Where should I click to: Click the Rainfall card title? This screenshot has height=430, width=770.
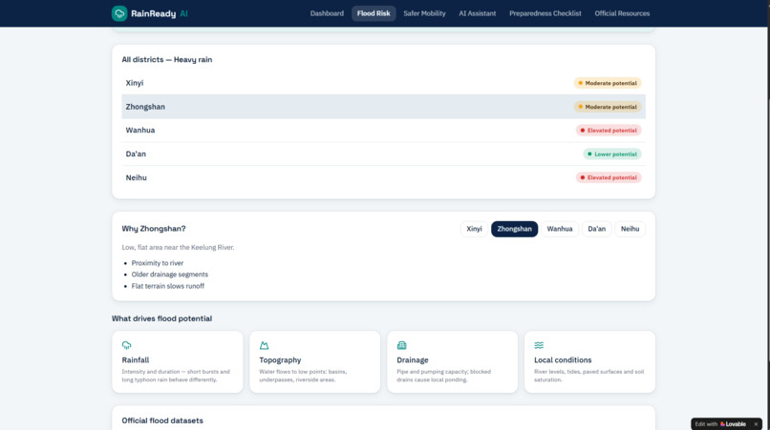[135, 359]
